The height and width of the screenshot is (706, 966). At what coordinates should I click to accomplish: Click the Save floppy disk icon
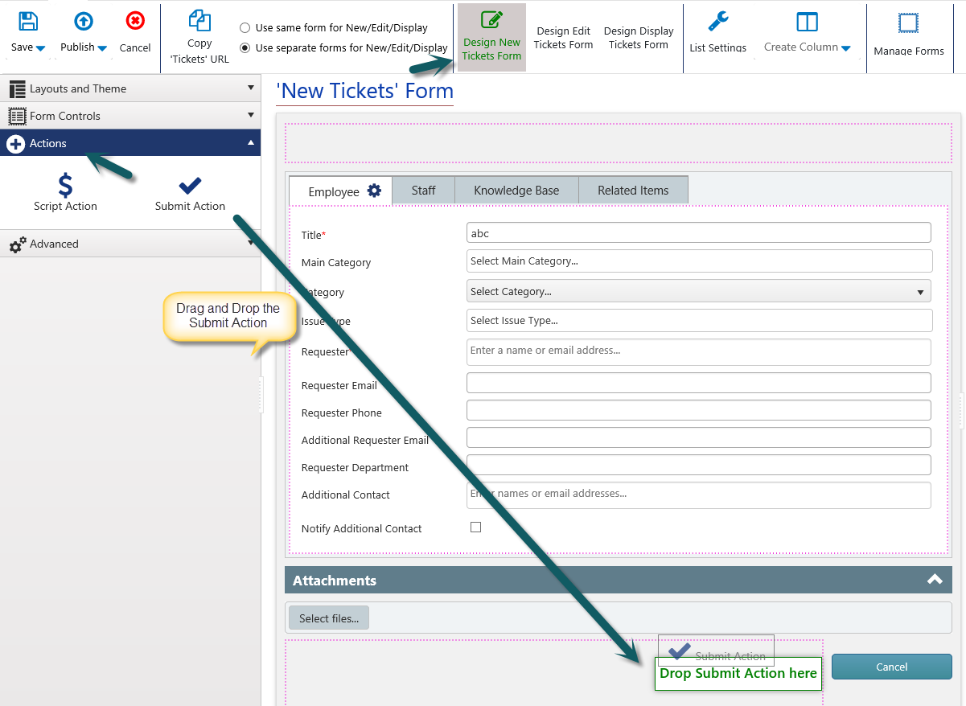[28, 22]
